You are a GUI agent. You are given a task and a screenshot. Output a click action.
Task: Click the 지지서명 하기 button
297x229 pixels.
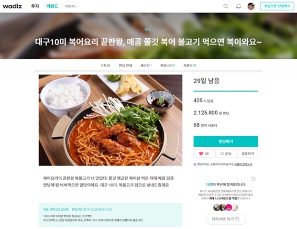coord(226,219)
